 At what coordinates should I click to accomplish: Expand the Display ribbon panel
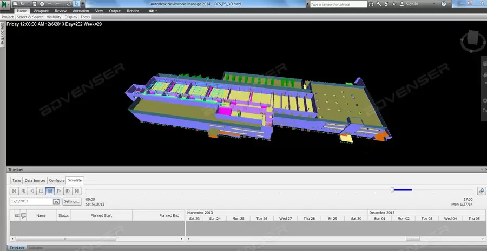(71, 17)
